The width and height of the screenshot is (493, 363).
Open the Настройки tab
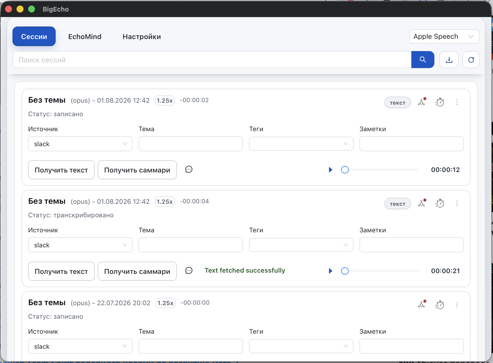pyautogui.click(x=142, y=37)
